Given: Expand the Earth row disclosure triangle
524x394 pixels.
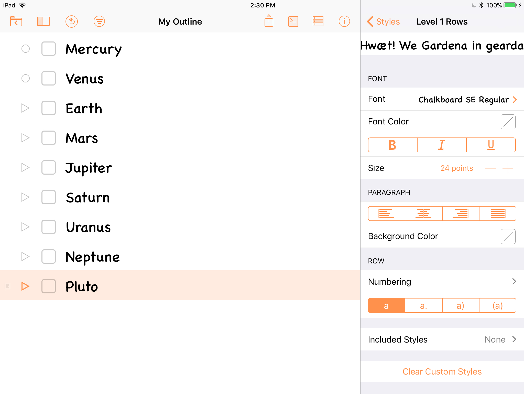Looking at the screenshot, I should [x=25, y=108].
